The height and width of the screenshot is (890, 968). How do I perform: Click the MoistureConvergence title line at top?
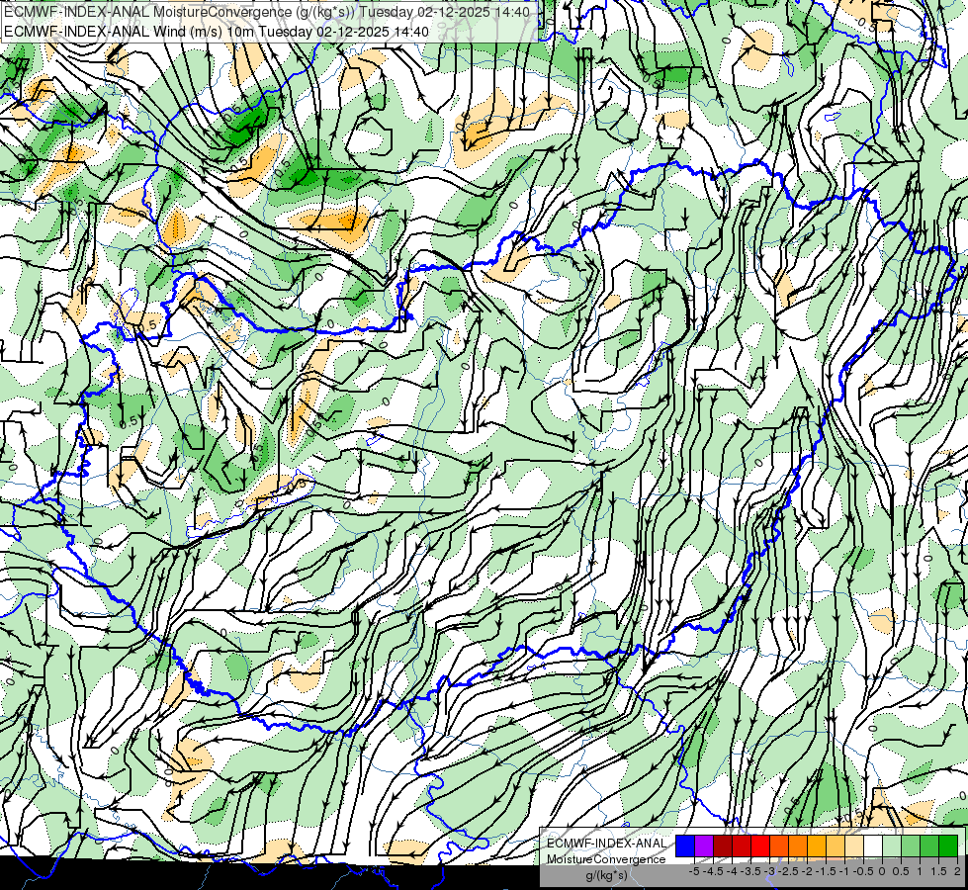click(x=267, y=12)
